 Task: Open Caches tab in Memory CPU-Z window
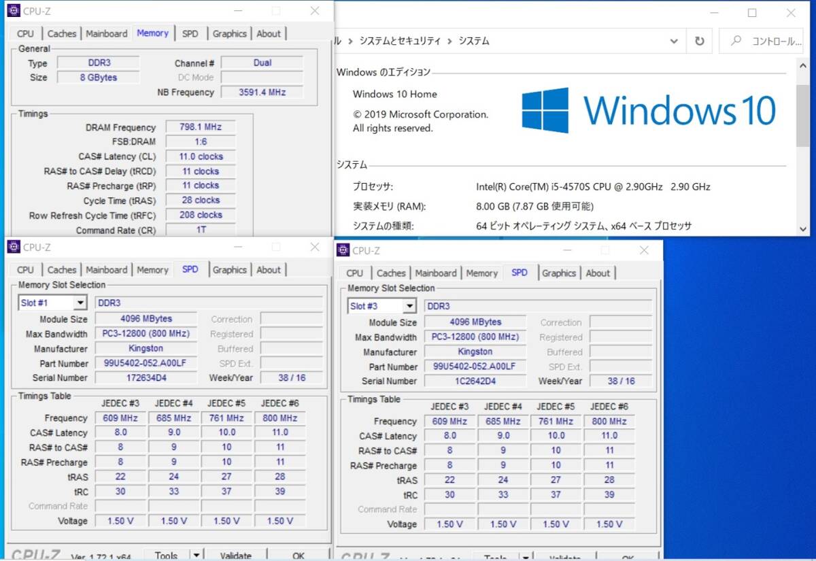click(x=62, y=33)
